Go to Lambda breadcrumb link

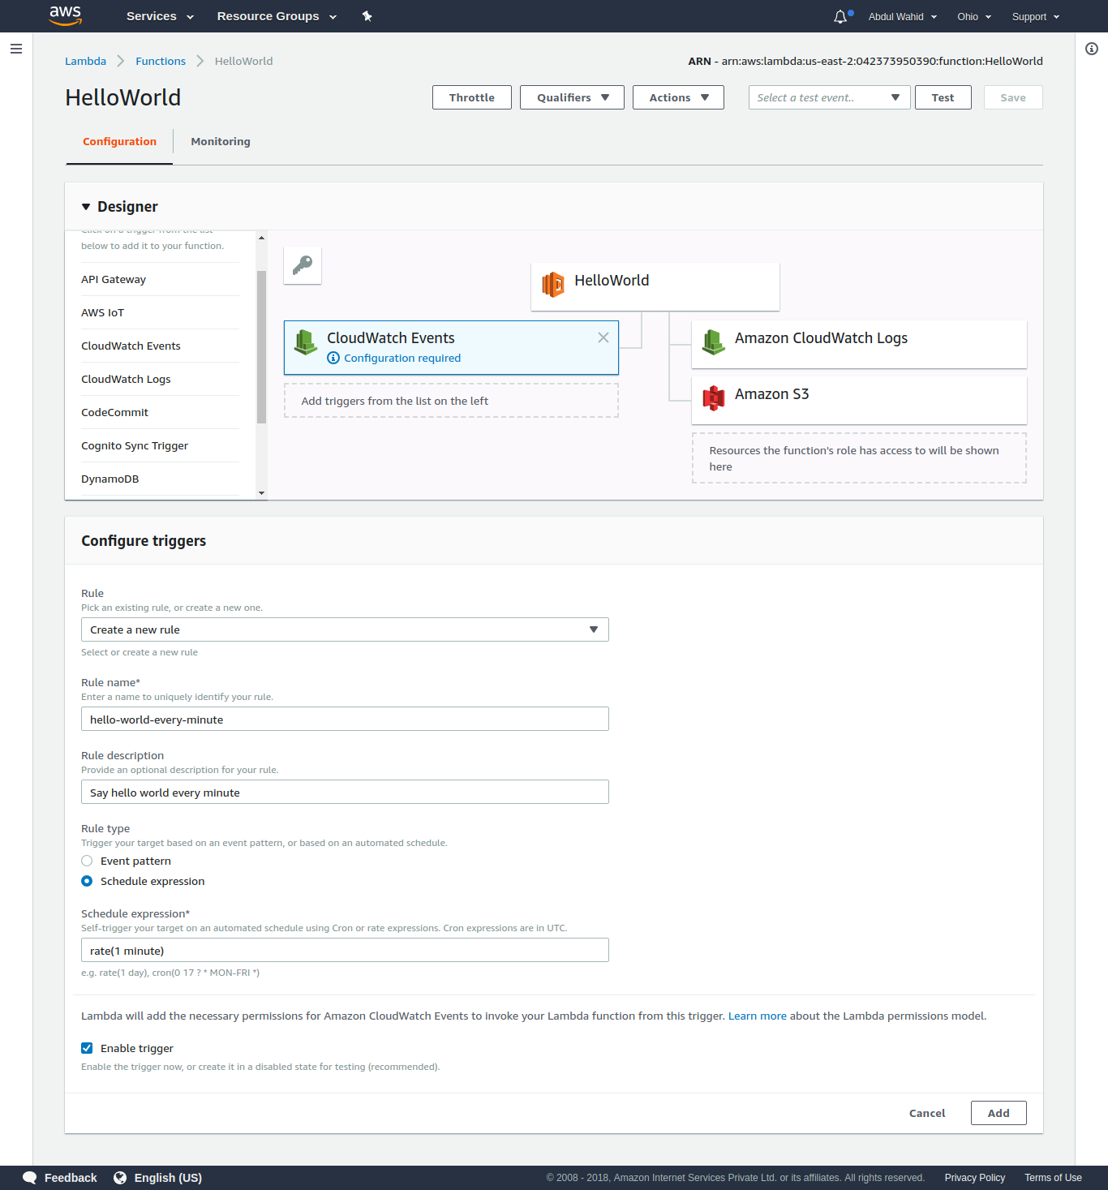pos(85,61)
